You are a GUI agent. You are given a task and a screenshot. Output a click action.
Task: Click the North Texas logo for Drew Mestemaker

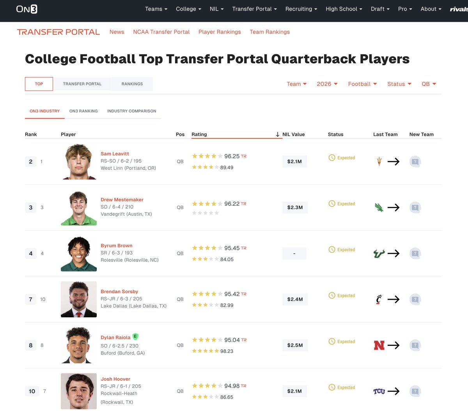[x=379, y=208]
